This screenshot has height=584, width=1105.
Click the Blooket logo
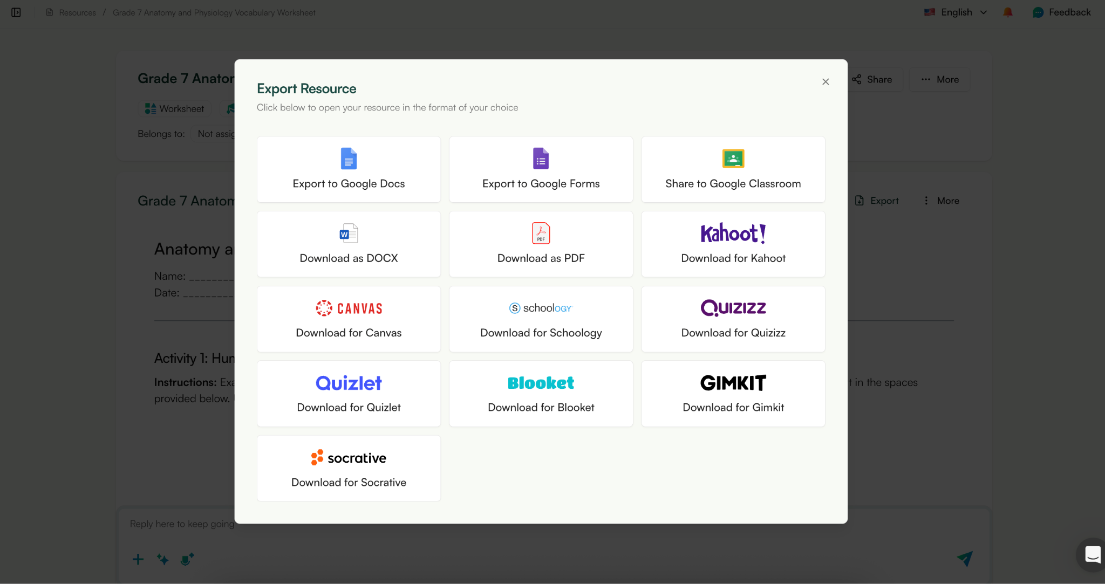[540, 382]
